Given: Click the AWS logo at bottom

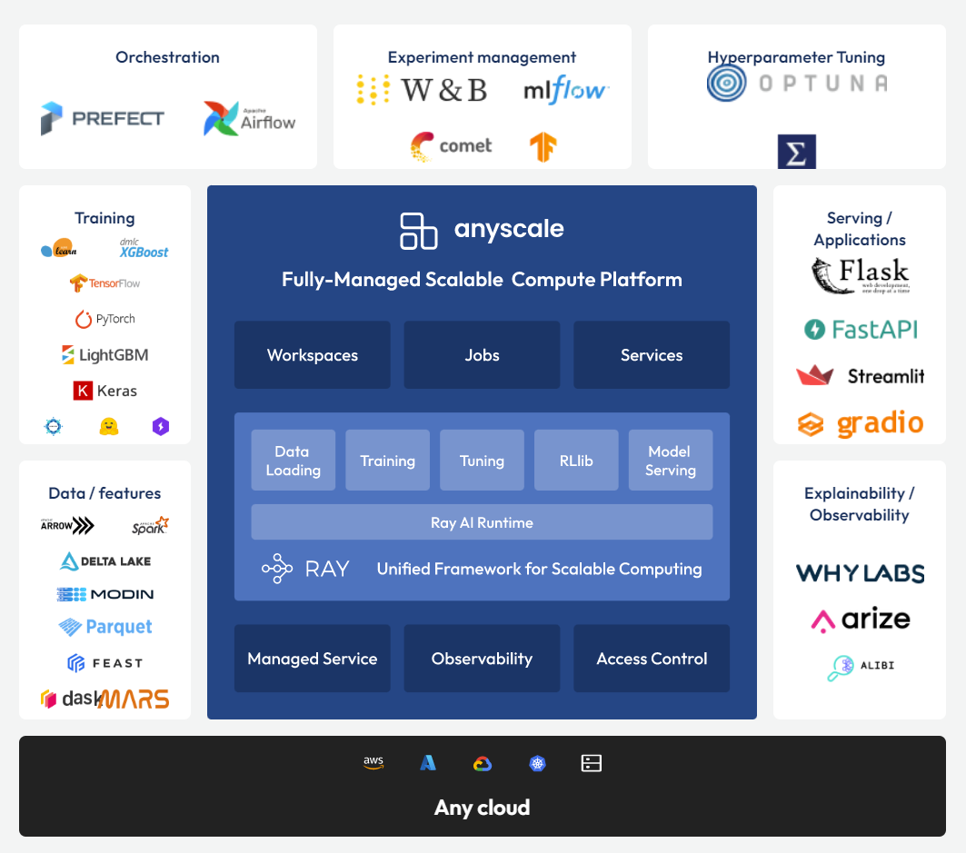Looking at the screenshot, I should (373, 763).
